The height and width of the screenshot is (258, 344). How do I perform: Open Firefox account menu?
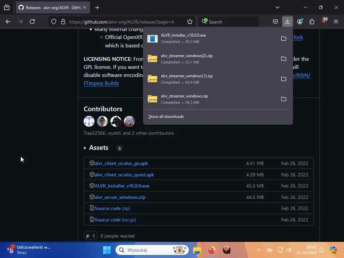[300, 22]
